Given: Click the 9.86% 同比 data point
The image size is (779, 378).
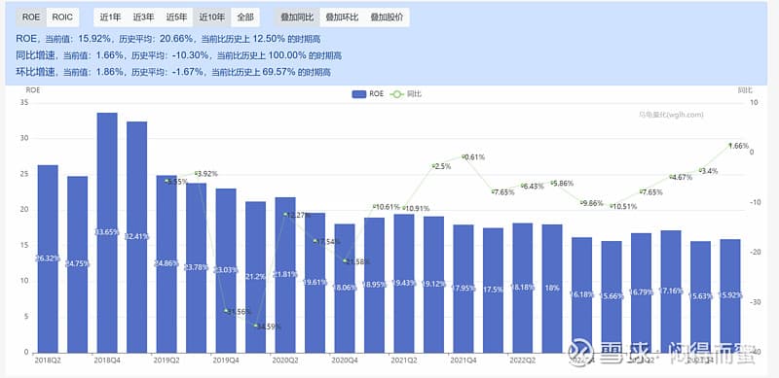Looking at the screenshot, I should (581, 202).
